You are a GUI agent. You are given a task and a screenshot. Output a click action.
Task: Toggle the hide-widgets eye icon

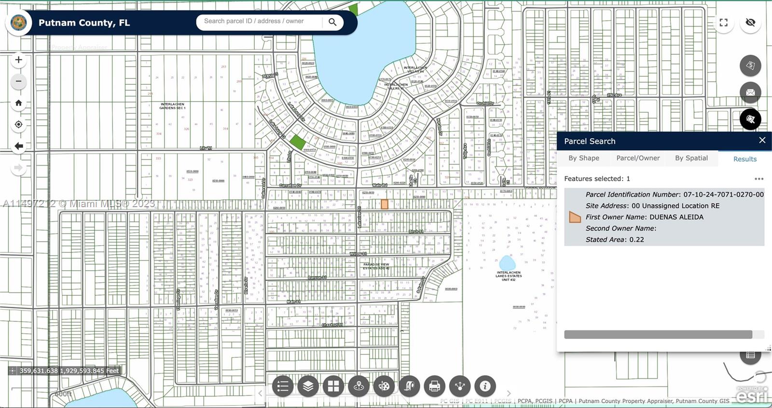(750, 23)
